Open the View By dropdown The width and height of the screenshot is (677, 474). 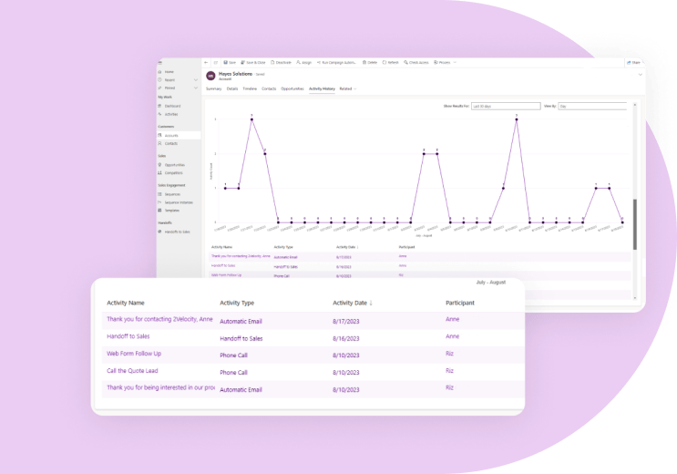592,107
